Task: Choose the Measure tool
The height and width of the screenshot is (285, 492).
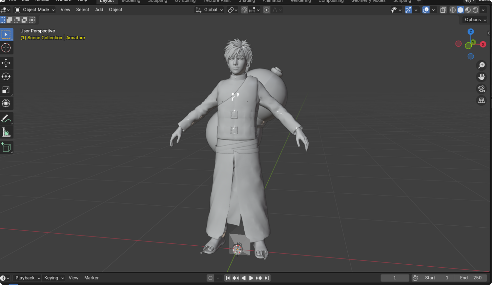Action: click(x=6, y=132)
